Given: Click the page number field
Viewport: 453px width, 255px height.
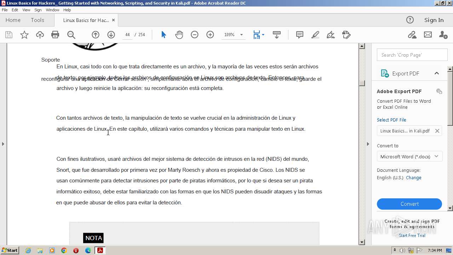Looking at the screenshot, I should (127, 35).
